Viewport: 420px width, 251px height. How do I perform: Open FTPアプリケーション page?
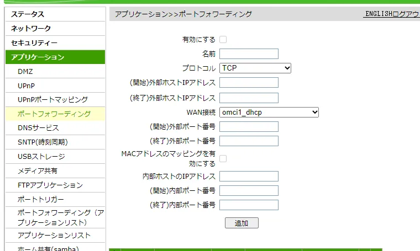click(x=50, y=185)
